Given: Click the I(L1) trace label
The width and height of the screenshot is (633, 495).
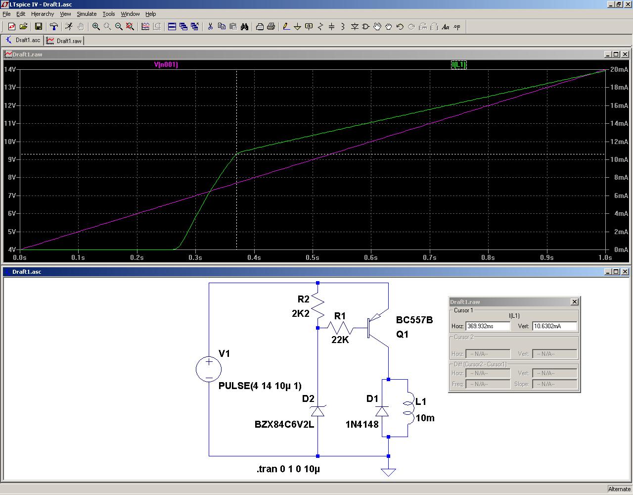Looking at the screenshot, I should (458, 64).
